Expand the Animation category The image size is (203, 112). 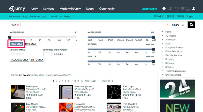pyautogui.click(x=170, y=40)
